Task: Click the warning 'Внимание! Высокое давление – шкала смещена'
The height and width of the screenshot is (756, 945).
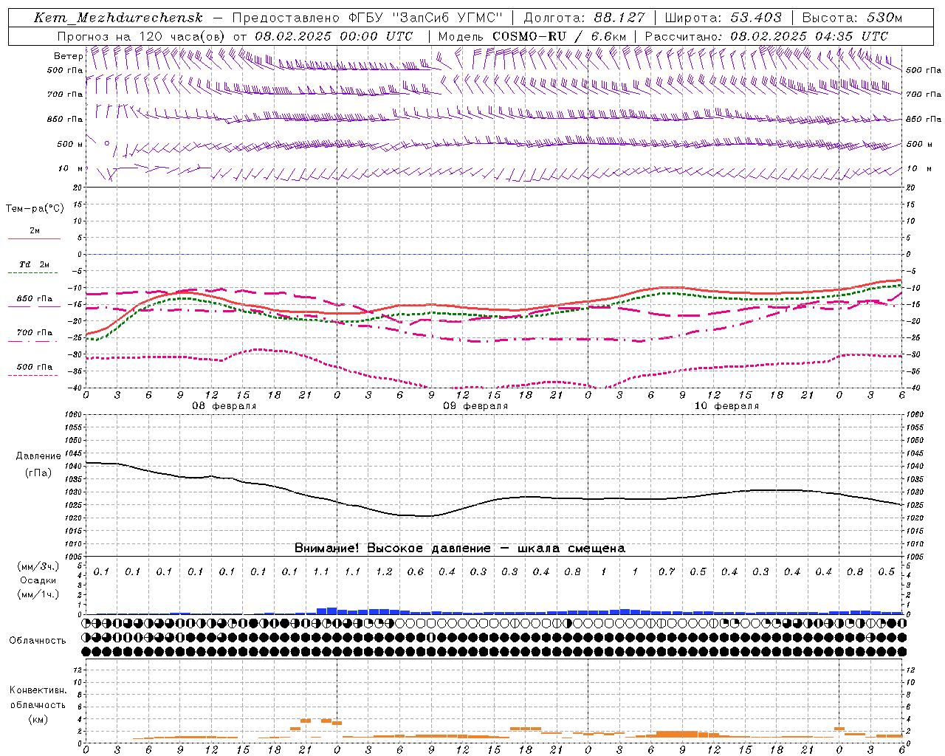Action: pos(460,549)
